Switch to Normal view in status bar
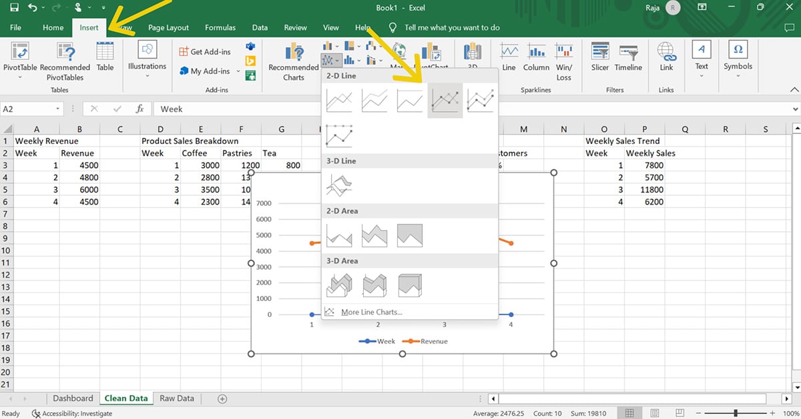The width and height of the screenshot is (801, 419). coord(629,413)
